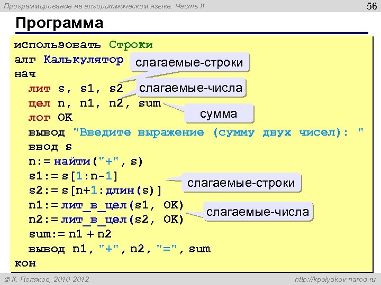Screen dimensions: 381x285
Task: Open the kpolyakov.narod.ru link in footer
Action: pyautogui.click(x=335, y=279)
